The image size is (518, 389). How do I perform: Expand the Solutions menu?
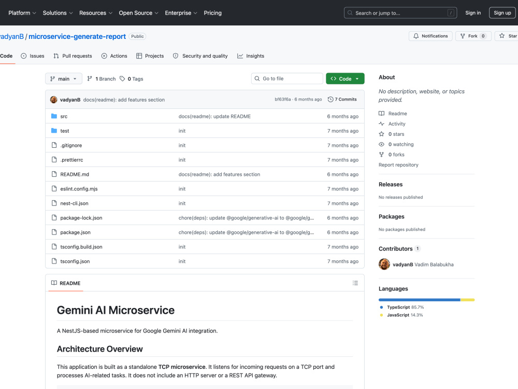coord(58,13)
